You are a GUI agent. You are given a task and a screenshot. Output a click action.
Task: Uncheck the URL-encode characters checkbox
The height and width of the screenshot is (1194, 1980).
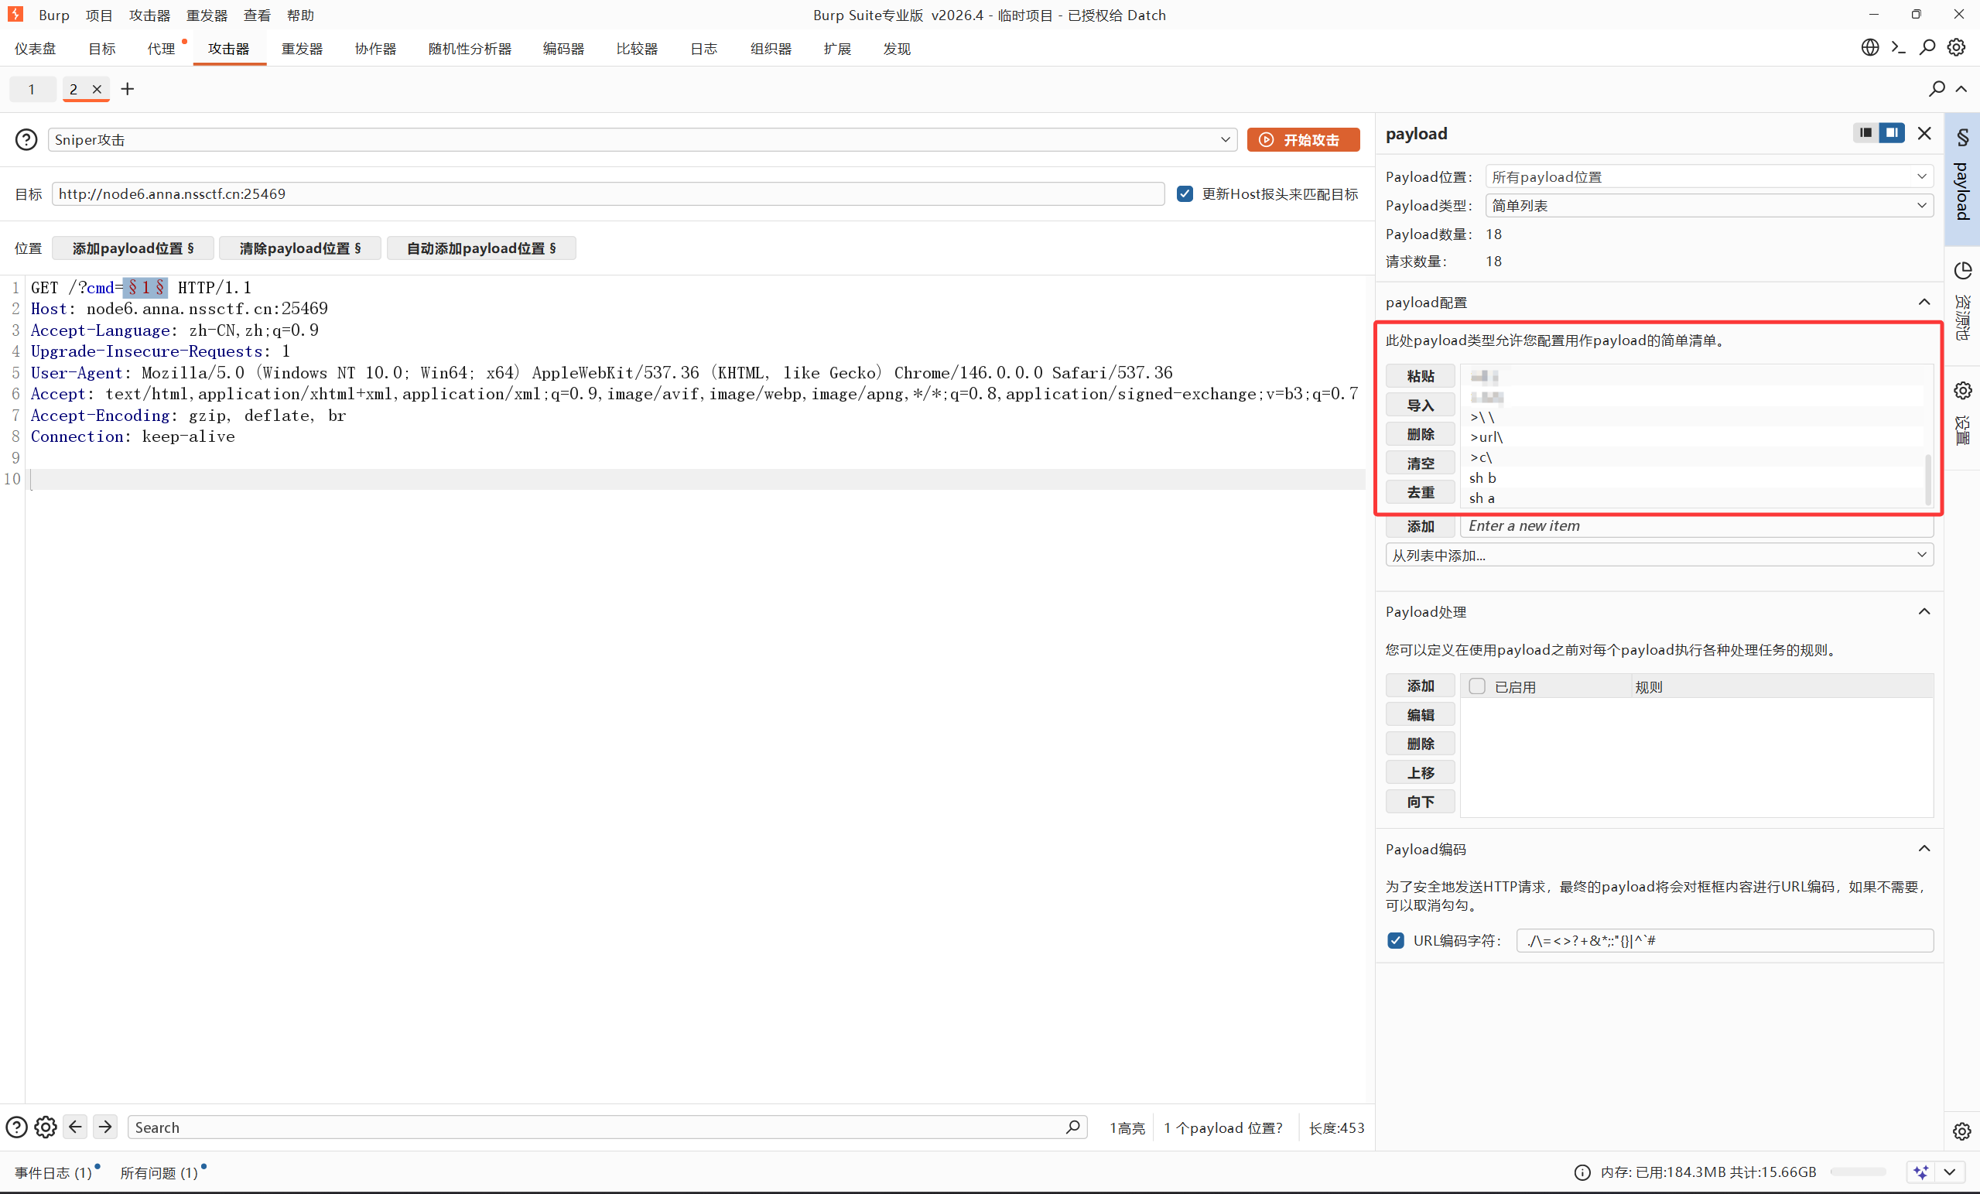(1396, 940)
